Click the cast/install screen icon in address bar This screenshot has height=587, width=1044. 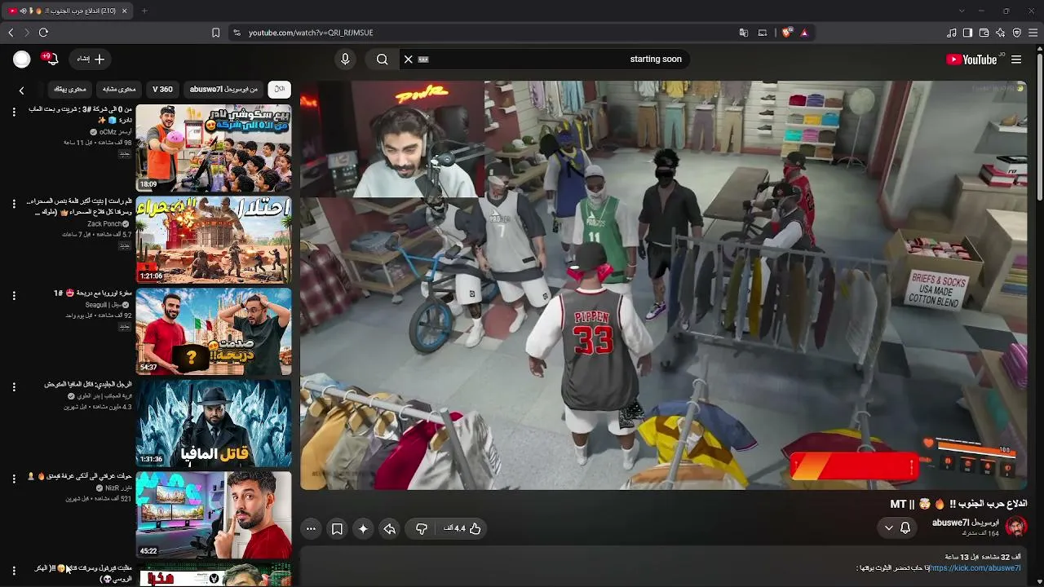[x=763, y=33]
